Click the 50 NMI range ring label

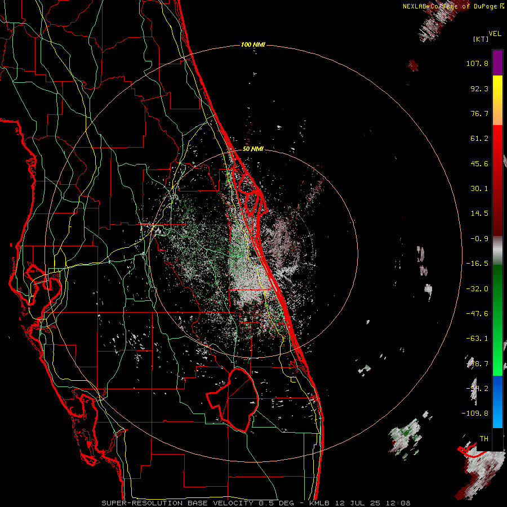click(x=253, y=149)
